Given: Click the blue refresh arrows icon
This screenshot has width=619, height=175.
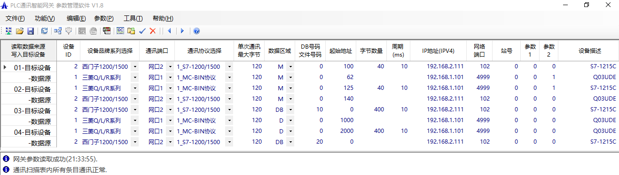Looking at the screenshot, I should pos(44,31).
